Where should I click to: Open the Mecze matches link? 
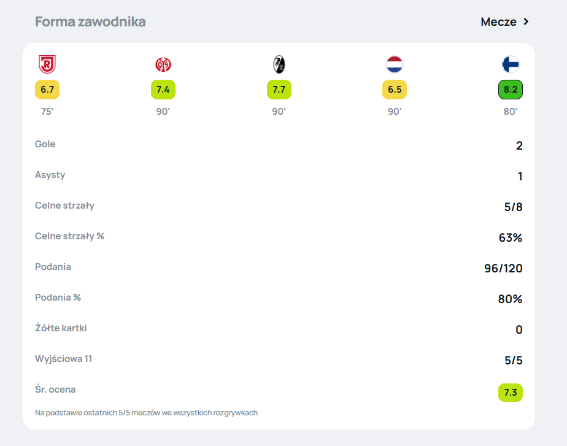click(498, 21)
